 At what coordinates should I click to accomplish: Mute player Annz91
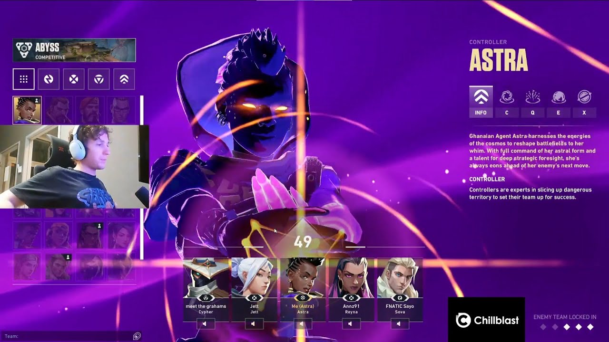pos(351,324)
